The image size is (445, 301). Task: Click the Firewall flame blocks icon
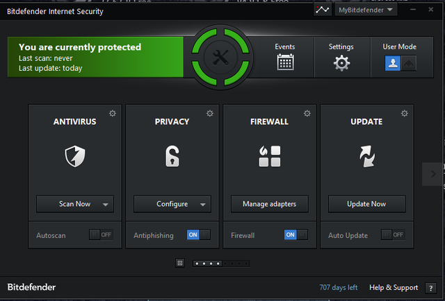click(269, 156)
